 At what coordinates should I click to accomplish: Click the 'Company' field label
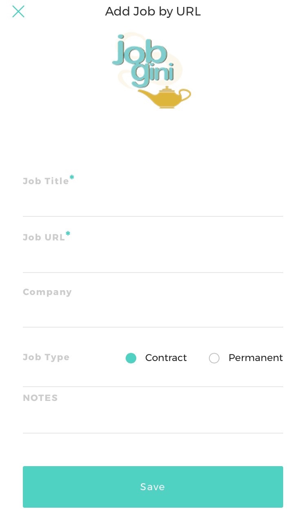click(x=47, y=292)
